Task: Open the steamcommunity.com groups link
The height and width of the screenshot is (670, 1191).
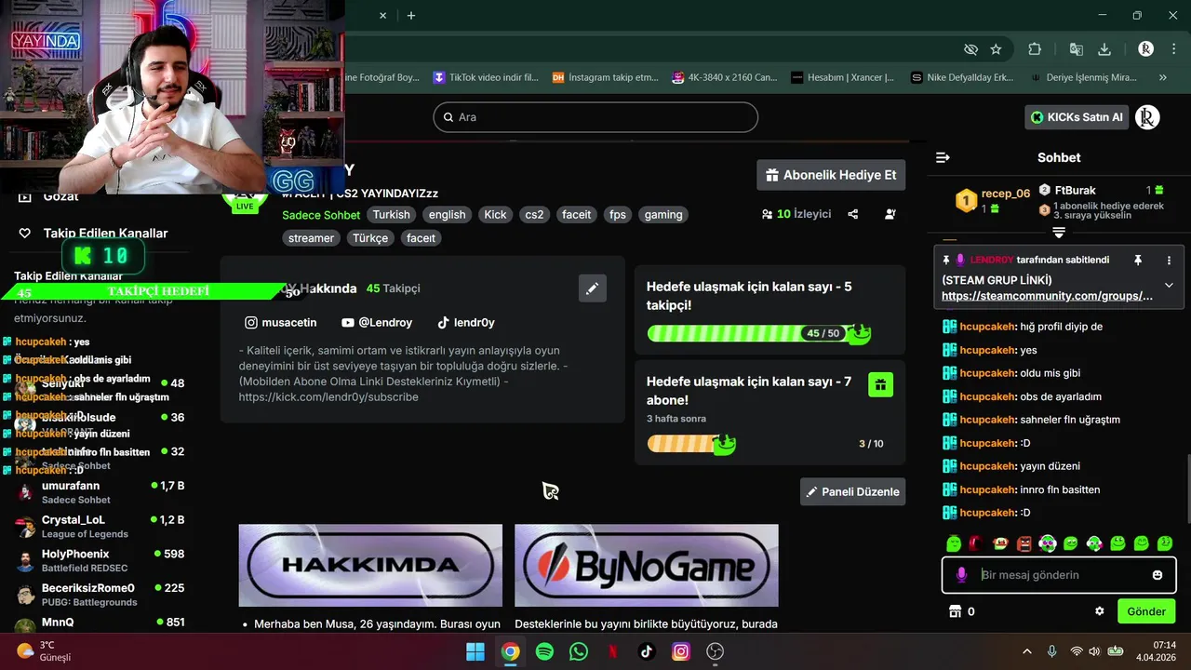Action: 1047,296
